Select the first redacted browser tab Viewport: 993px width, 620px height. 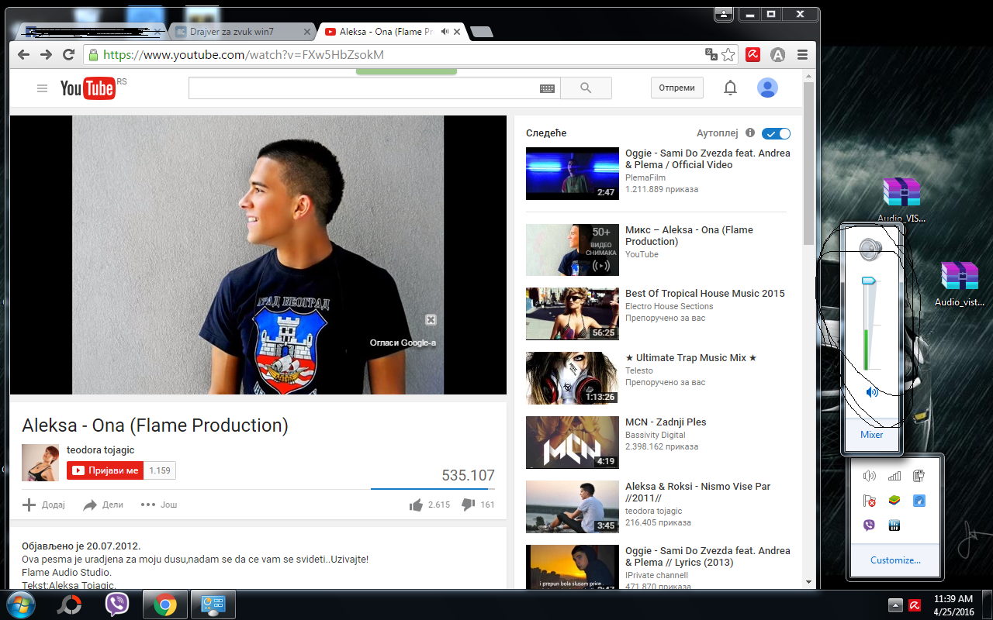point(92,32)
